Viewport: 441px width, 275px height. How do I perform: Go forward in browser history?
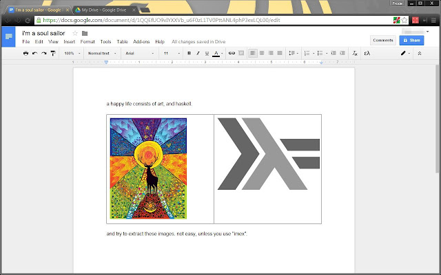(x=18, y=20)
